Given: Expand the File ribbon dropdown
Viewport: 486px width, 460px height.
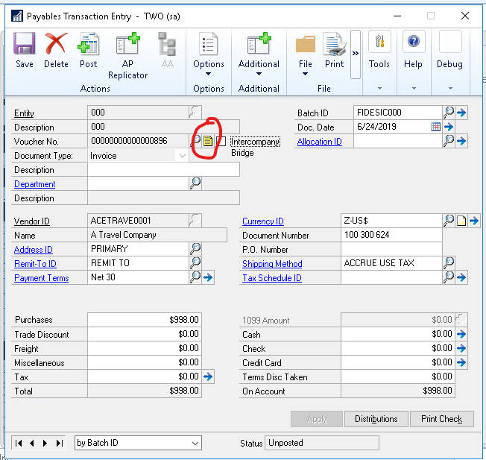Looking at the screenshot, I should [306, 74].
